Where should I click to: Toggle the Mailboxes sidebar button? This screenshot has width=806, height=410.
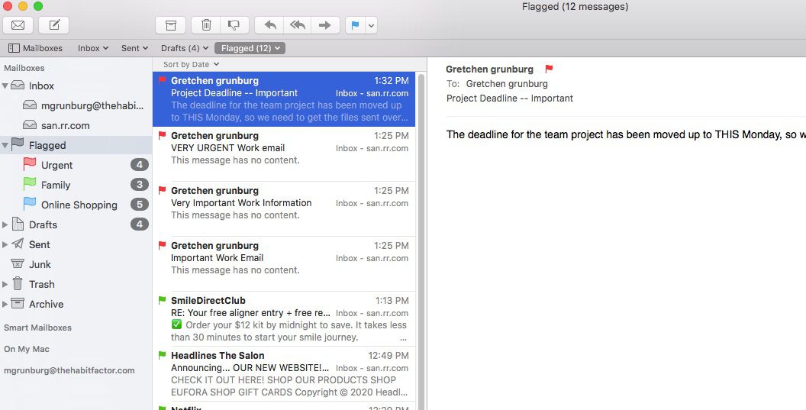pos(35,48)
